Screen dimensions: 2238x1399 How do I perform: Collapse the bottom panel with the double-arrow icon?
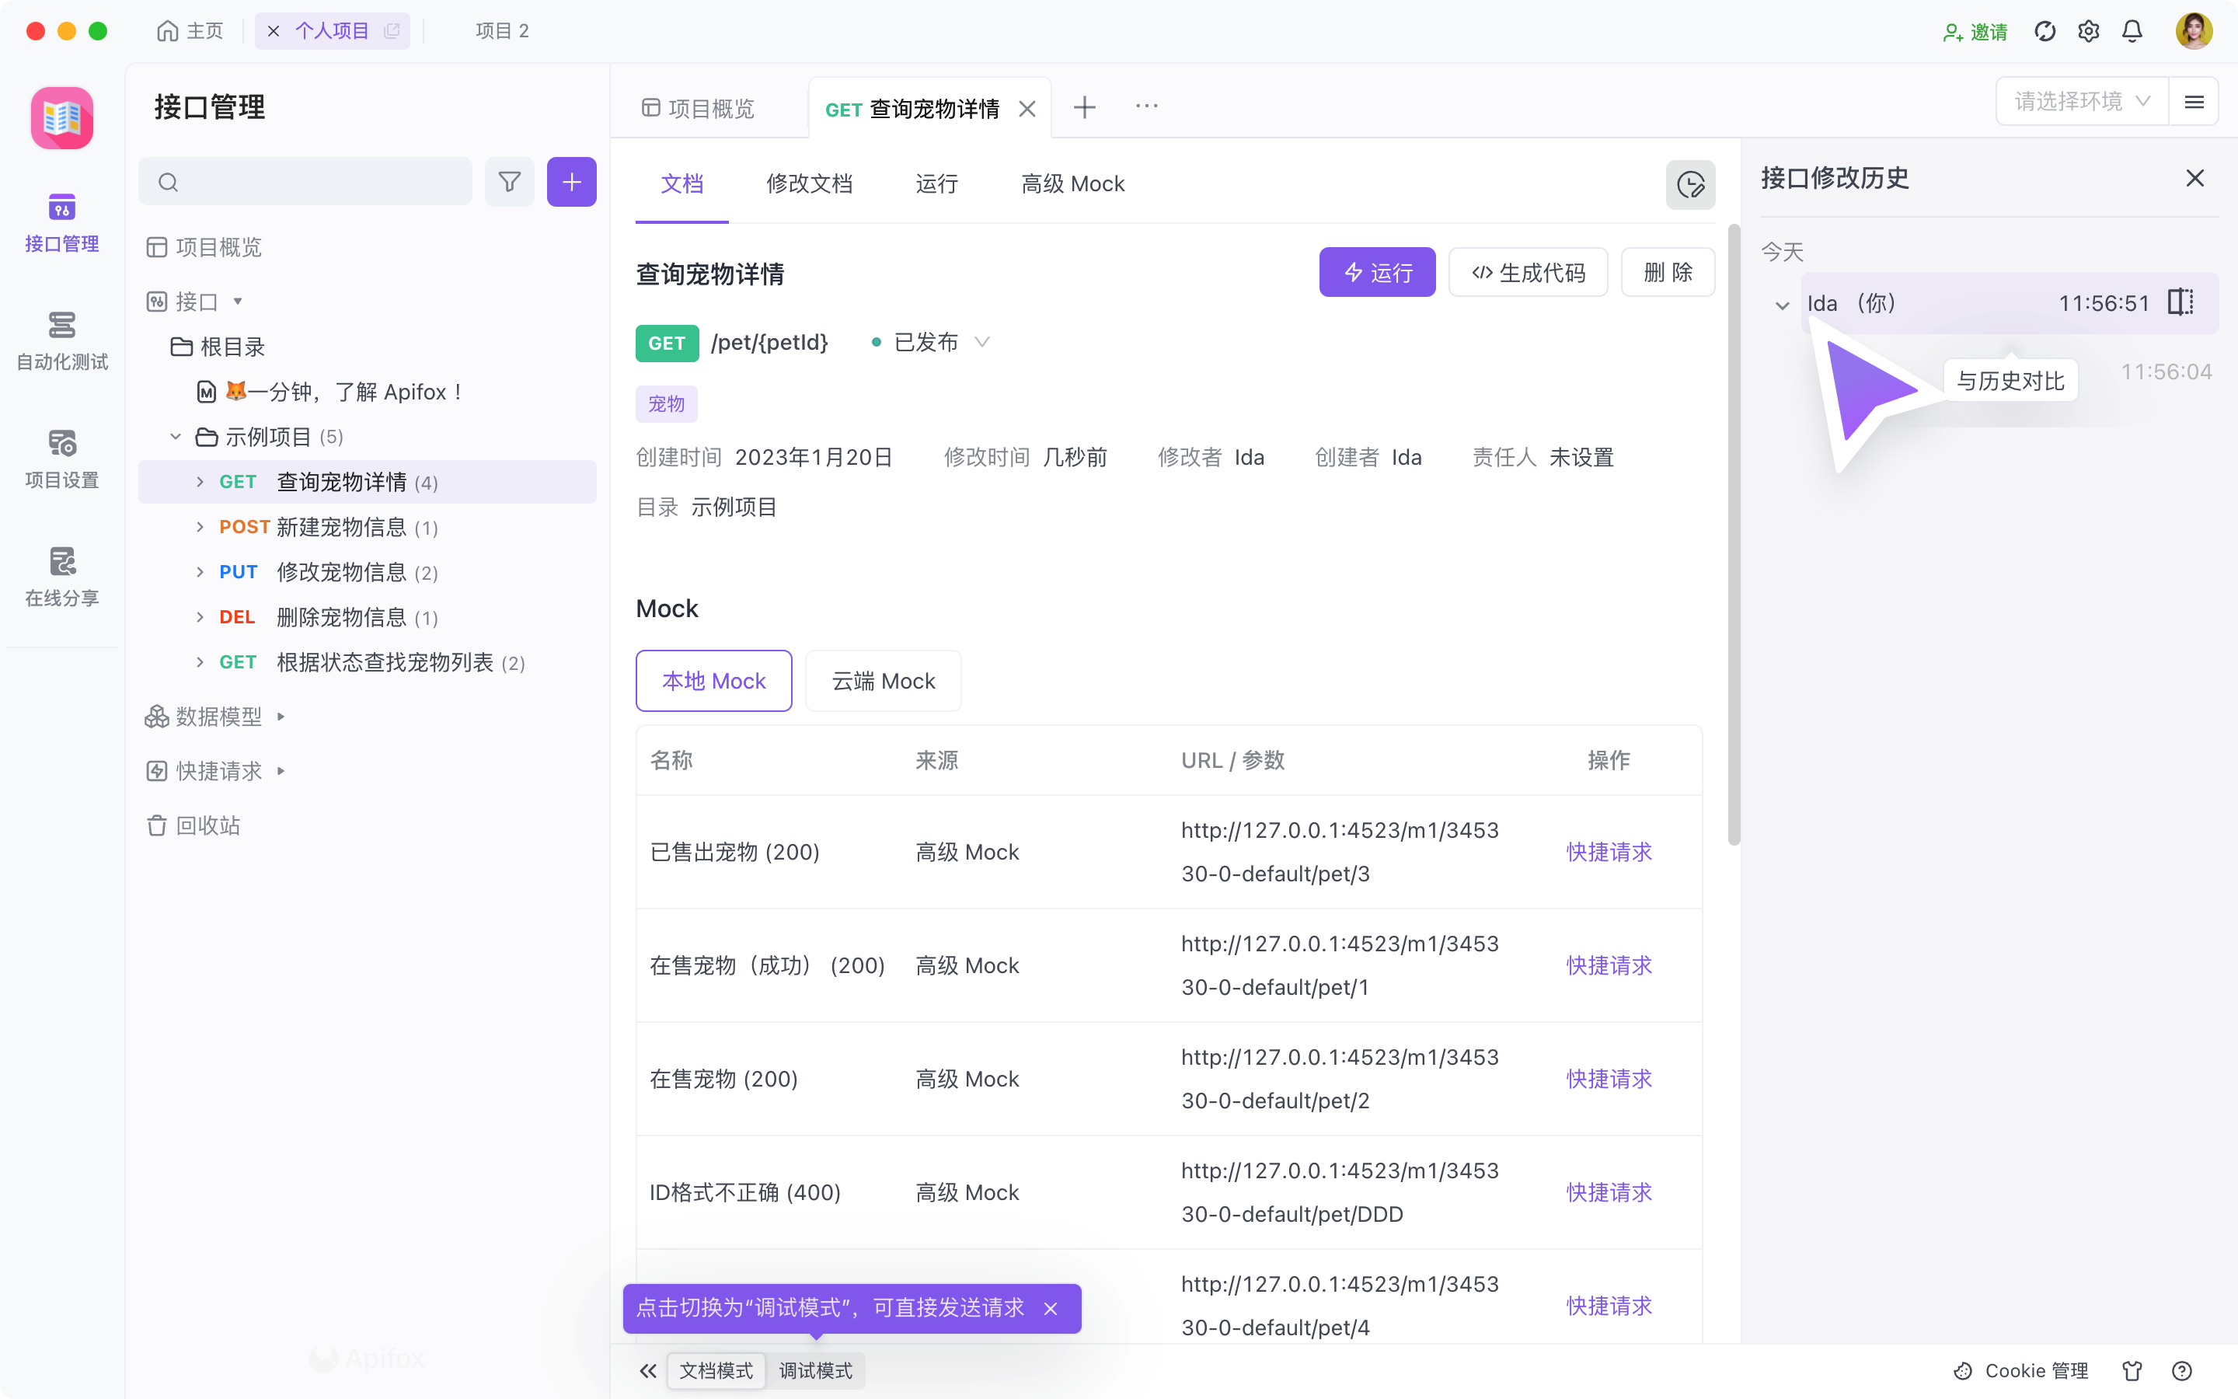point(647,1371)
